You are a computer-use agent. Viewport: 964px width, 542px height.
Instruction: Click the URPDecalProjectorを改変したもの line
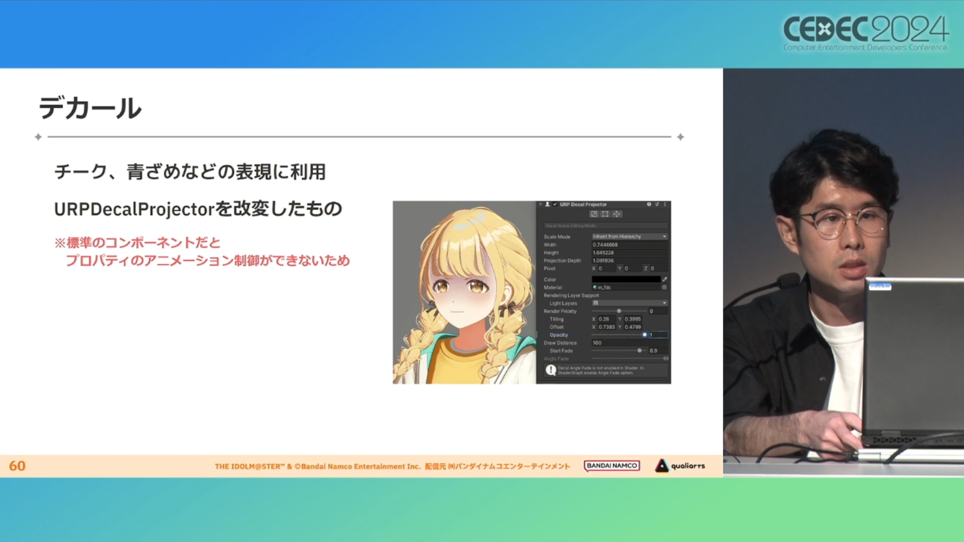[x=198, y=209]
